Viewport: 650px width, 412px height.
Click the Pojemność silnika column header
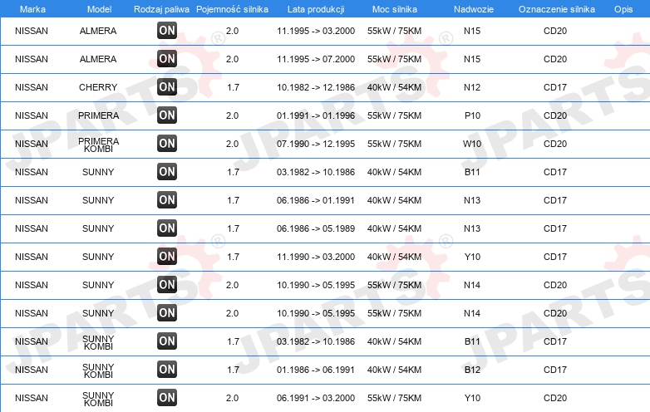[232, 9]
